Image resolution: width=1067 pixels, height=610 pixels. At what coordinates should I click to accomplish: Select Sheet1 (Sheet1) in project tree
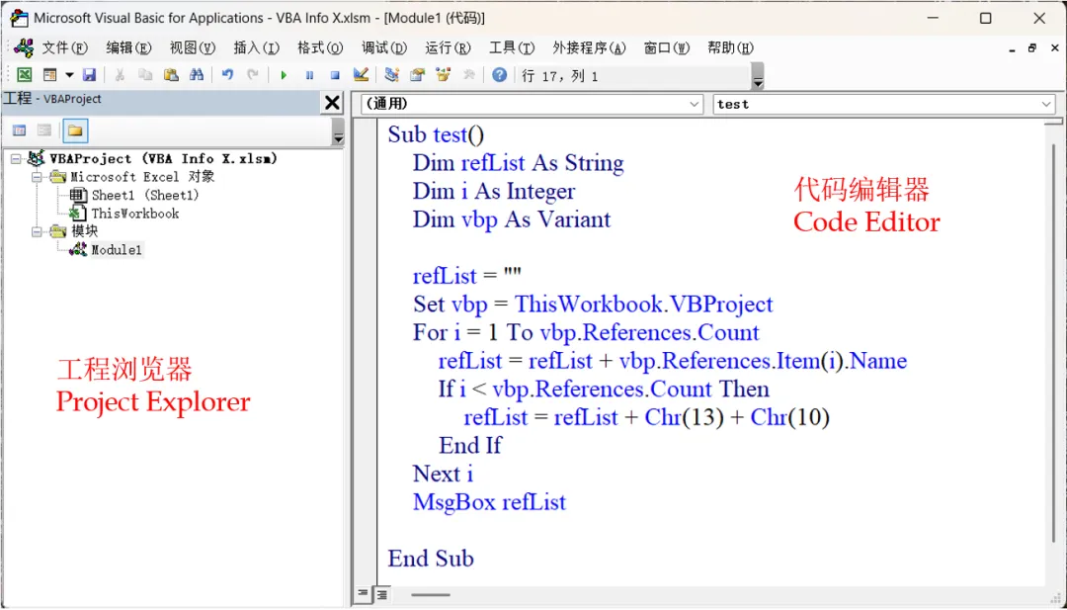click(145, 196)
